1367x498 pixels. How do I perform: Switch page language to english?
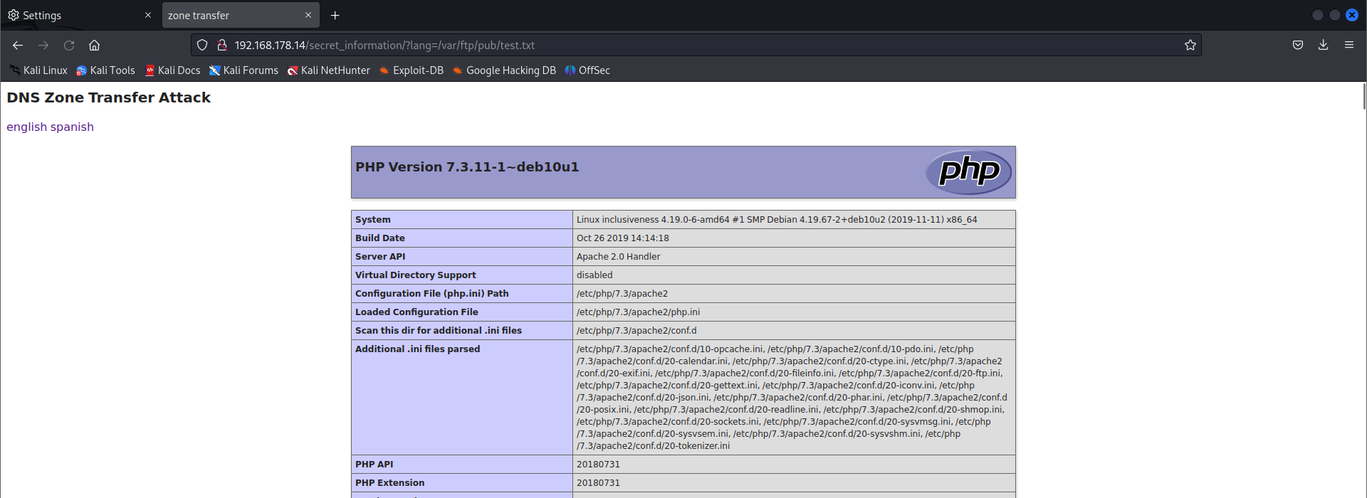[26, 127]
